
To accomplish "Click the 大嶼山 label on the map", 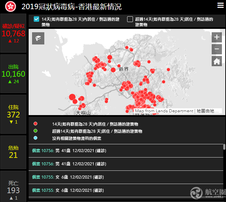I will coord(83,113).
